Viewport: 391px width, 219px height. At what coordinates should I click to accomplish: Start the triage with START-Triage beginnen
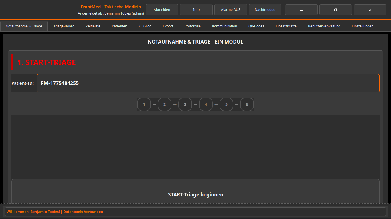pyautogui.click(x=195, y=194)
